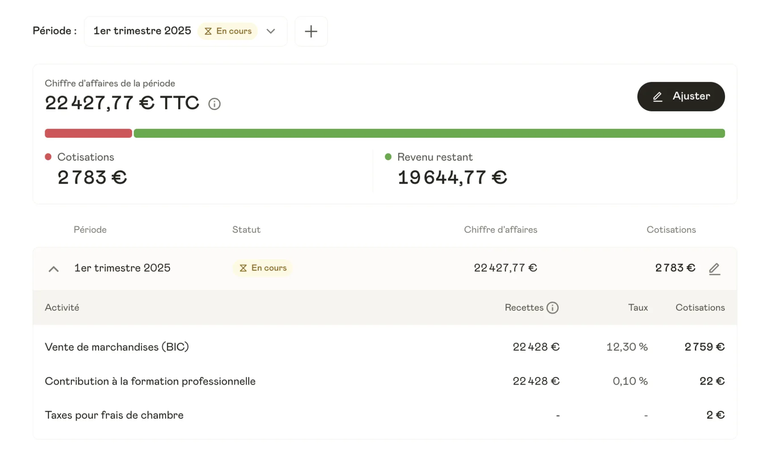Click the hourglass icon in the Statut column
Screen dimensions: 765x459
[x=243, y=268]
